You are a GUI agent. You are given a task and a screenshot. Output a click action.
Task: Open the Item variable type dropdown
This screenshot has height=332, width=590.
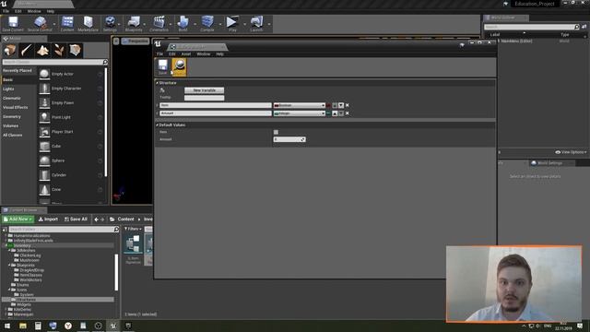click(x=299, y=105)
